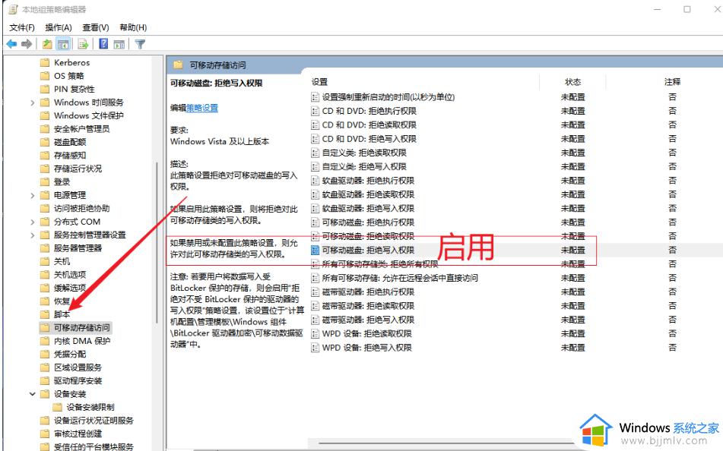
Task: Expand the 电源管理 tree node
Action: pyautogui.click(x=32, y=195)
